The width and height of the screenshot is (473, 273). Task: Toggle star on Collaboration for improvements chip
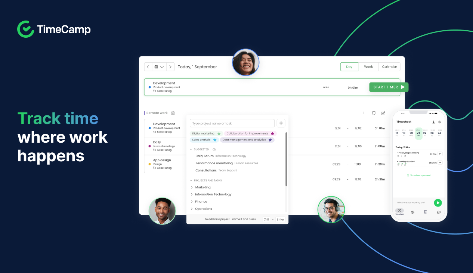click(x=272, y=134)
